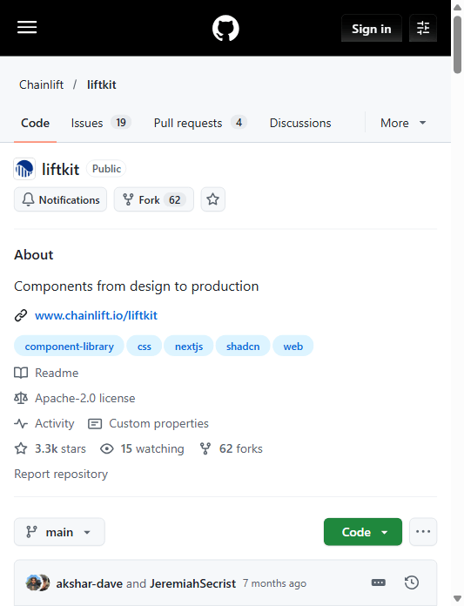
Task: Go to the Discussions tab
Action: click(300, 123)
